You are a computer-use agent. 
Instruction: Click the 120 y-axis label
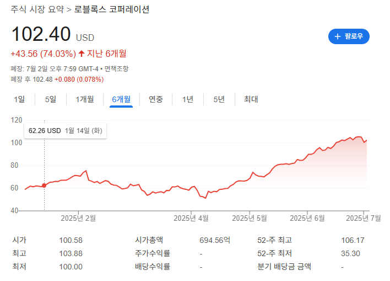[17, 120]
